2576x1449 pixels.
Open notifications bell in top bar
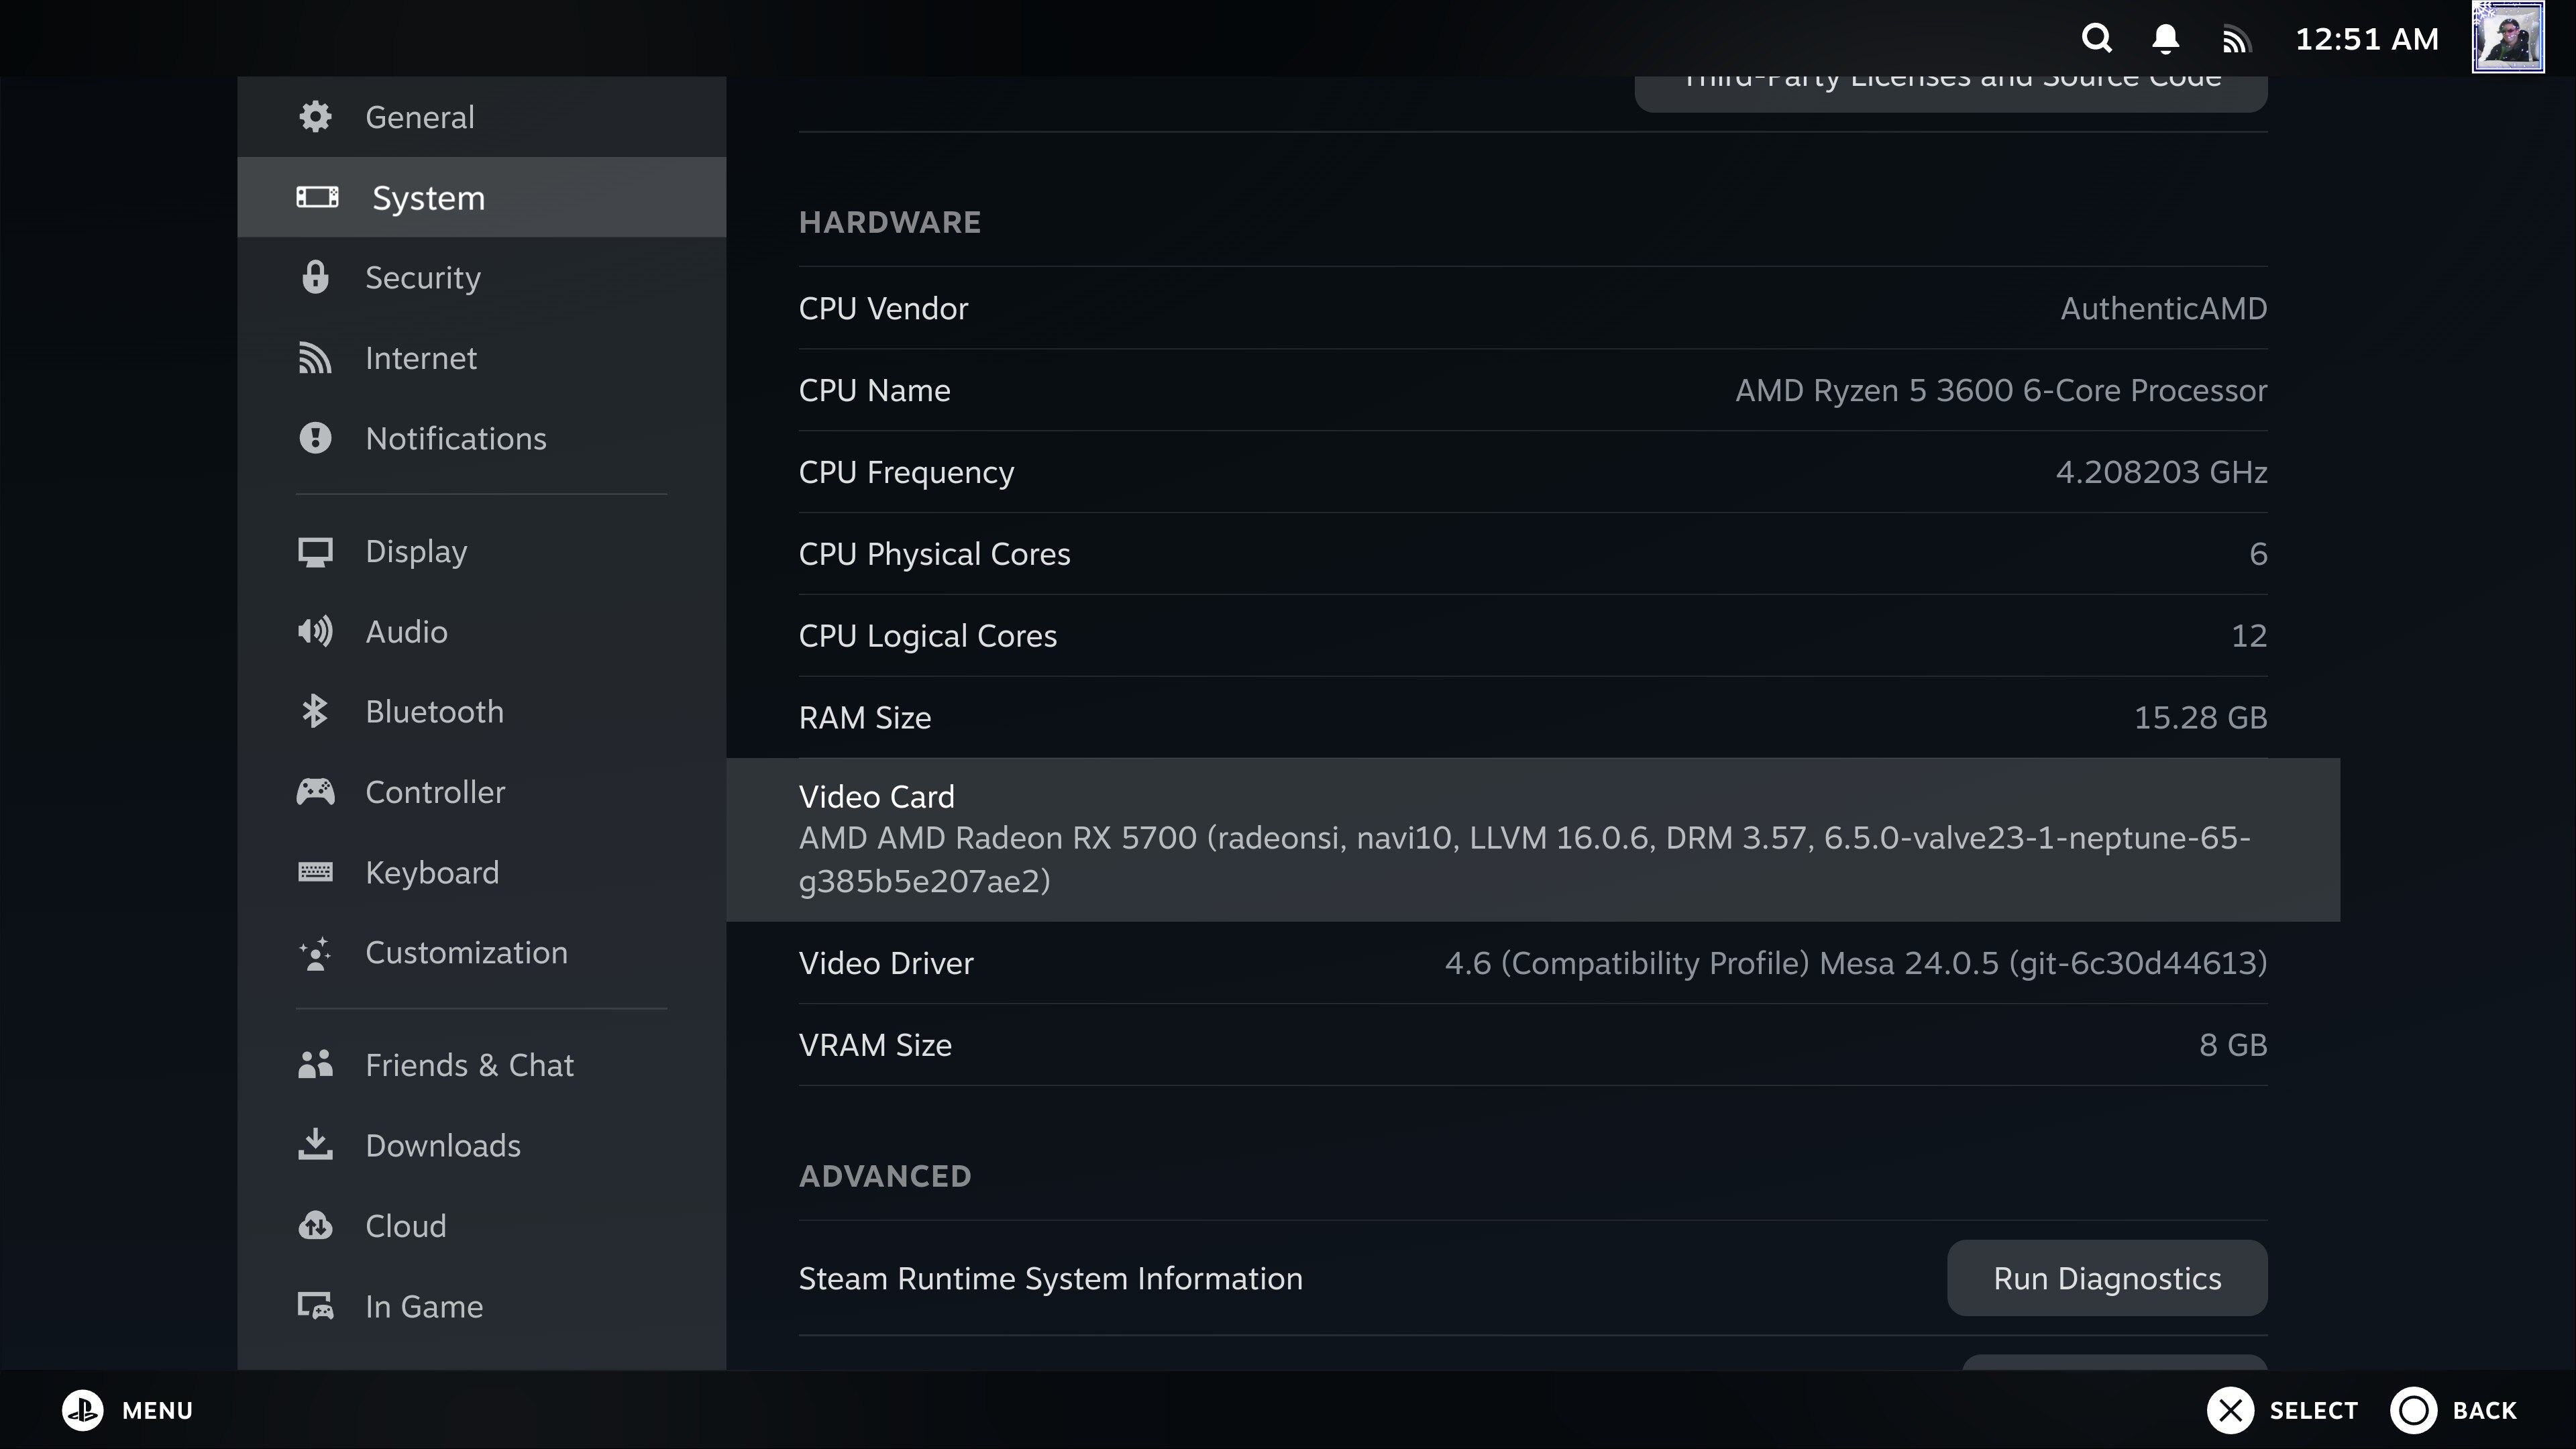pos(2165,38)
